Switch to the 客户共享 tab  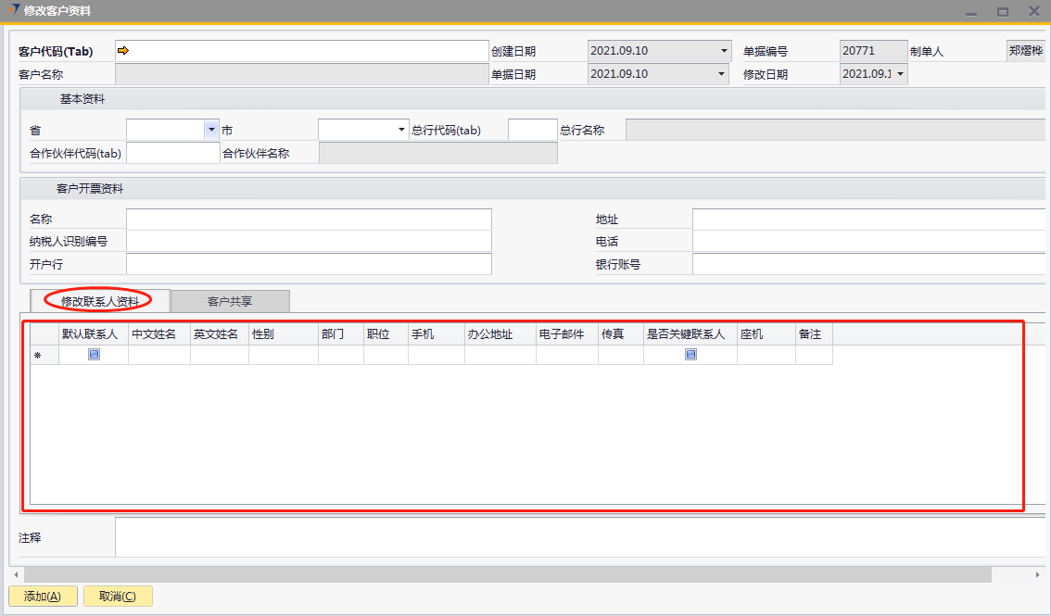[230, 301]
